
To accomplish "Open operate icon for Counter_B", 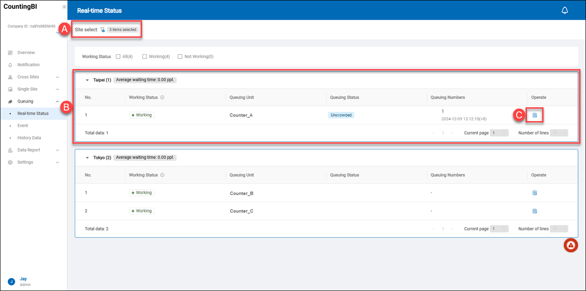I will (535, 193).
